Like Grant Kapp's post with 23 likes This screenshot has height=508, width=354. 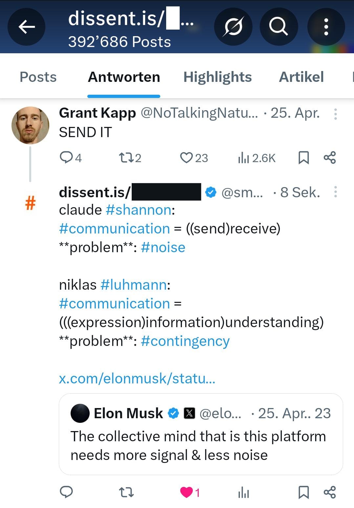tap(187, 158)
